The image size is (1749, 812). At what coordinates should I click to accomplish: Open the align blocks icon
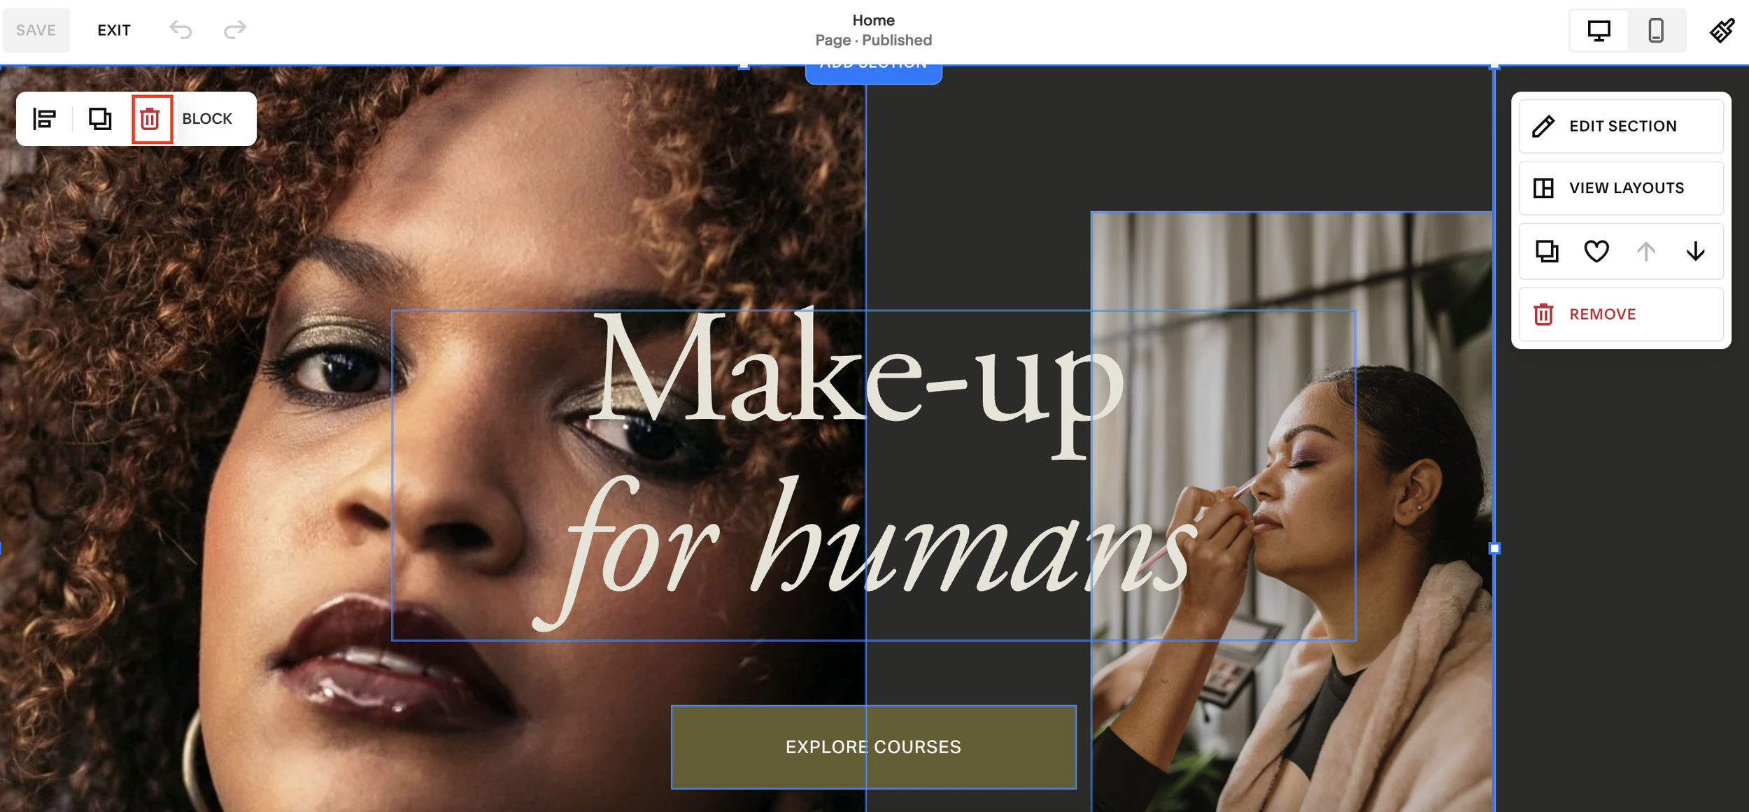[x=45, y=119]
